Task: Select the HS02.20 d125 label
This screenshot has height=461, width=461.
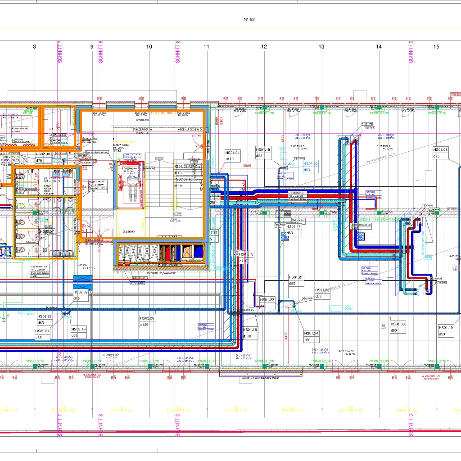Action: pyautogui.click(x=147, y=321)
